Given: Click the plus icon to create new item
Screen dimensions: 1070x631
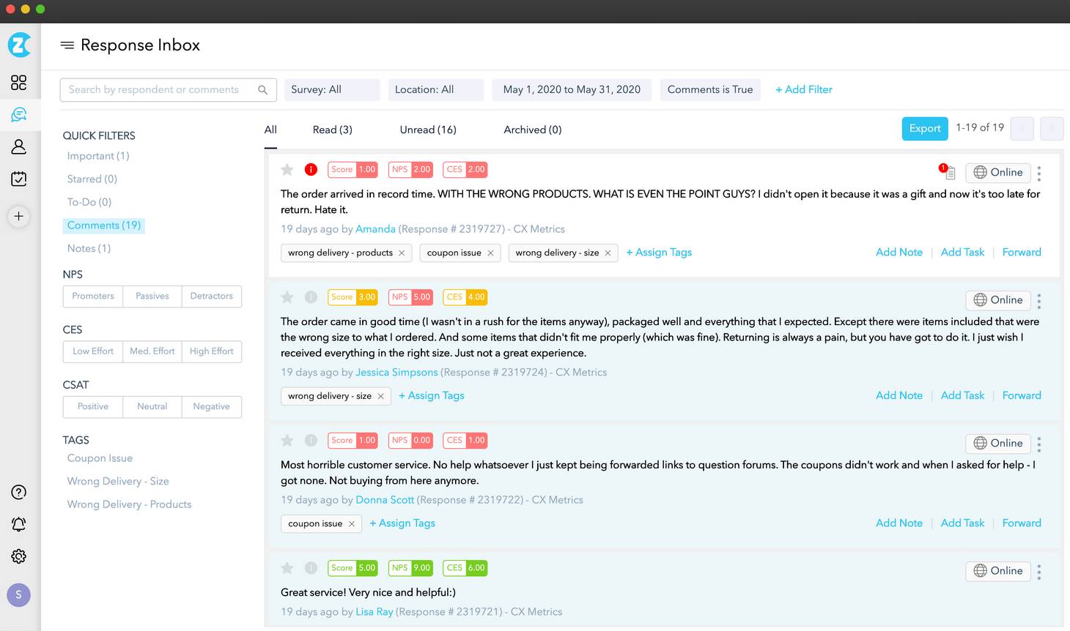Looking at the screenshot, I should [19, 216].
